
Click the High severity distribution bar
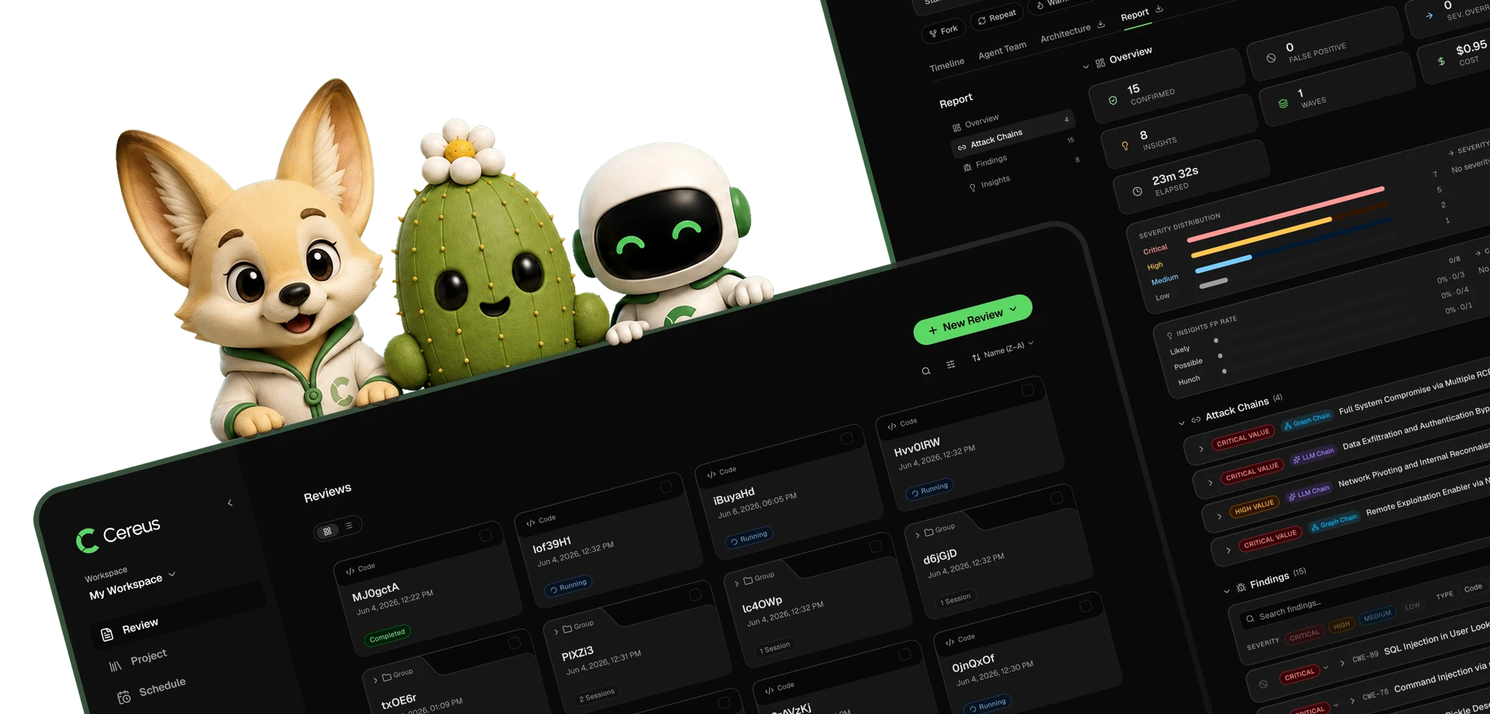1261,237
